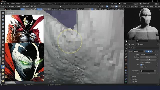Expand the Normals section
Viewport: 160px width, 90px height.
click(134, 77)
